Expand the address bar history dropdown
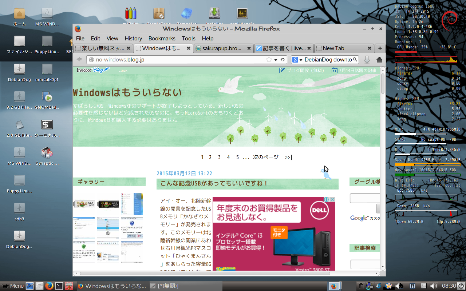 click(x=276, y=60)
